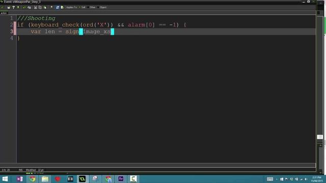Click the 'var len' text on line 3
Viewport: 326px width, 183px height.
43,32
